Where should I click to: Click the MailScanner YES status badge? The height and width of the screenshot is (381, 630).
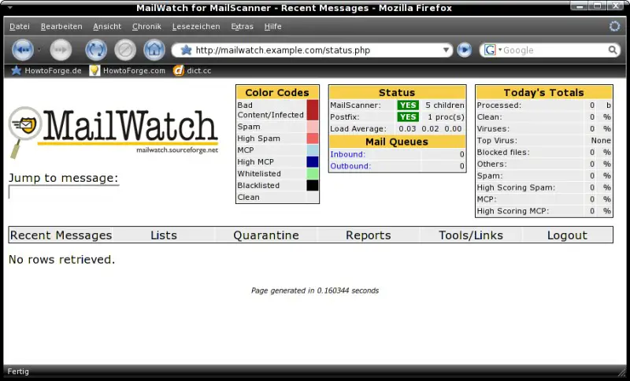[408, 105]
